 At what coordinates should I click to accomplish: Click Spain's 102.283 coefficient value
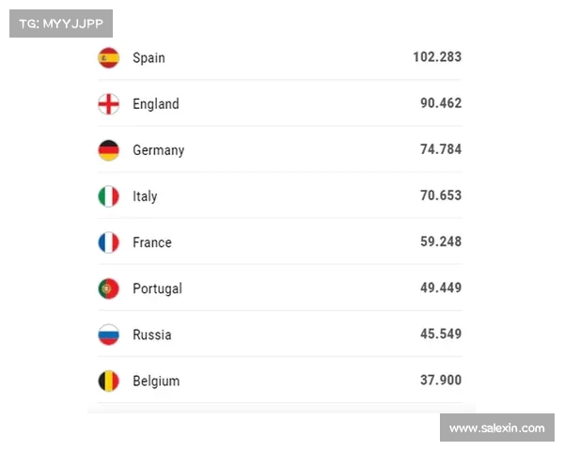(437, 57)
